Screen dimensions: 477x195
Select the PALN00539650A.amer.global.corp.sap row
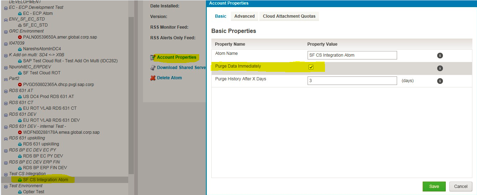(x=60, y=37)
